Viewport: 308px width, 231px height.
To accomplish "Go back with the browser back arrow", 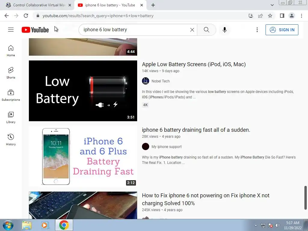I will [7, 16].
